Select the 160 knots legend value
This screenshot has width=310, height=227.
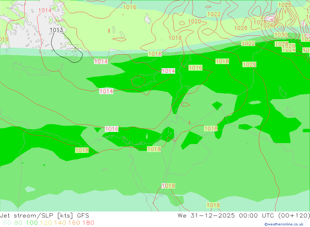pyautogui.click(x=74, y=223)
